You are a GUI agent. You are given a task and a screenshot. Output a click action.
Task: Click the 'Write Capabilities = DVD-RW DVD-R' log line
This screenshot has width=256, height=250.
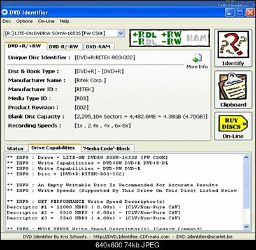point(74,168)
